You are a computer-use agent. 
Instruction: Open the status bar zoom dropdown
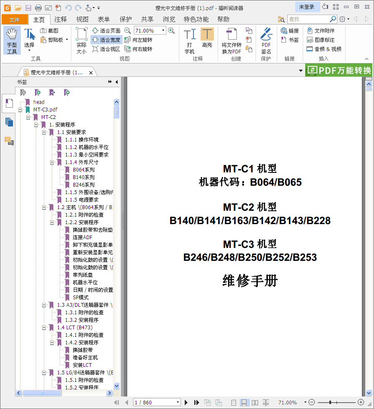pos(305,402)
